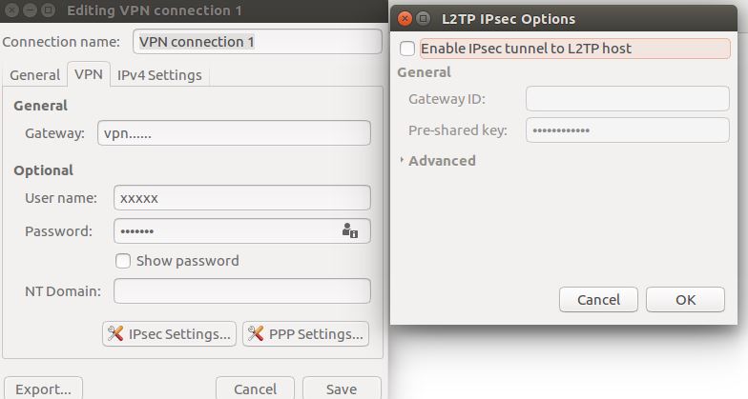The image size is (748, 399).
Task: Cancel the L2TP IPsec Options dialog
Action: (x=599, y=299)
